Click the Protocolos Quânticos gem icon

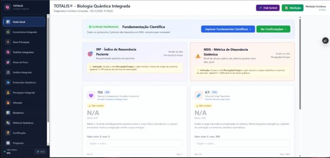(x=8, y=82)
